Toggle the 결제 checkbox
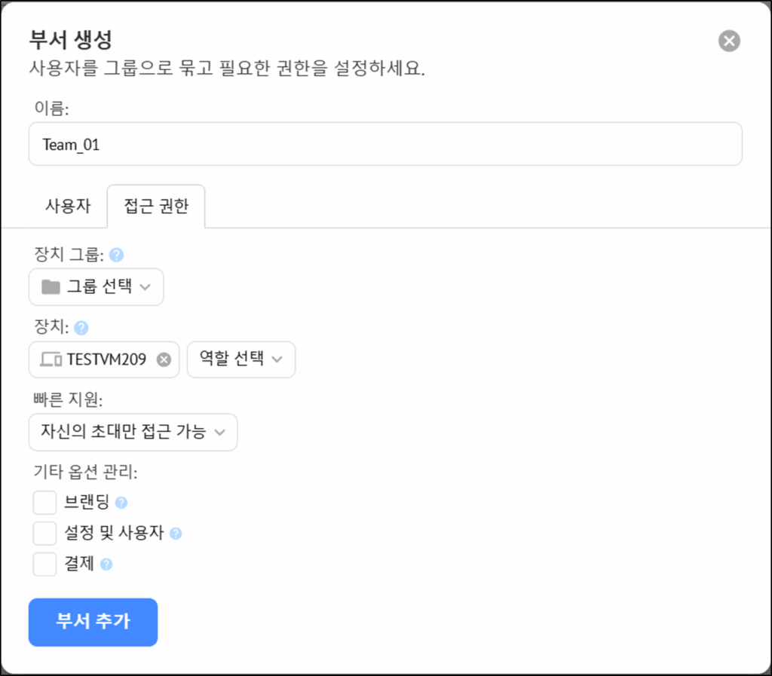The width and height of the screenshot is (772, 676). (44, 564)
